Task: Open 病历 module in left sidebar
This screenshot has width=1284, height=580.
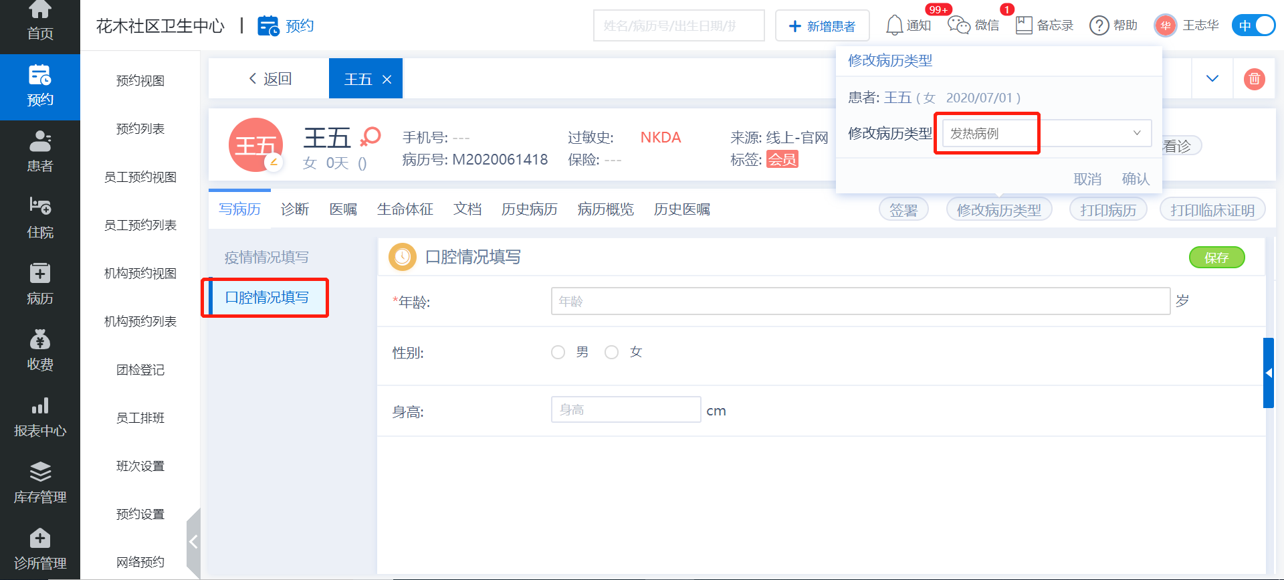Action: click(40, 285)
